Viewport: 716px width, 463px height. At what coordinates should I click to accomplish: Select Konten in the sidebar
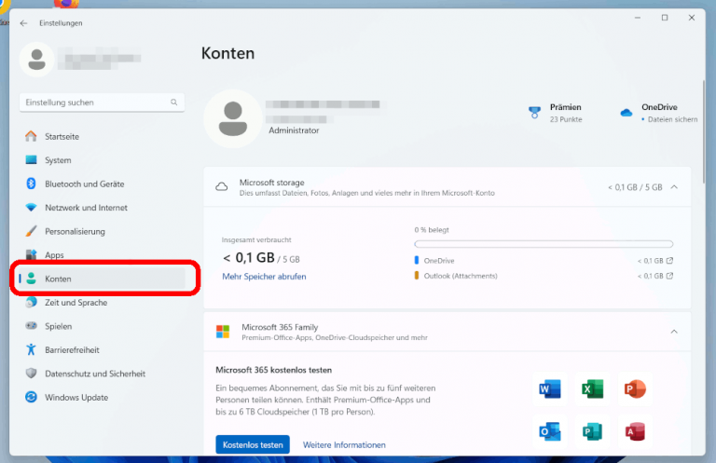tap(102, 279)
